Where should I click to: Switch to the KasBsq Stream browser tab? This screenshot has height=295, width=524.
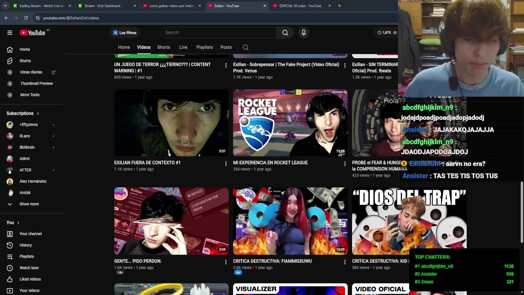click(x=42, y=6)
